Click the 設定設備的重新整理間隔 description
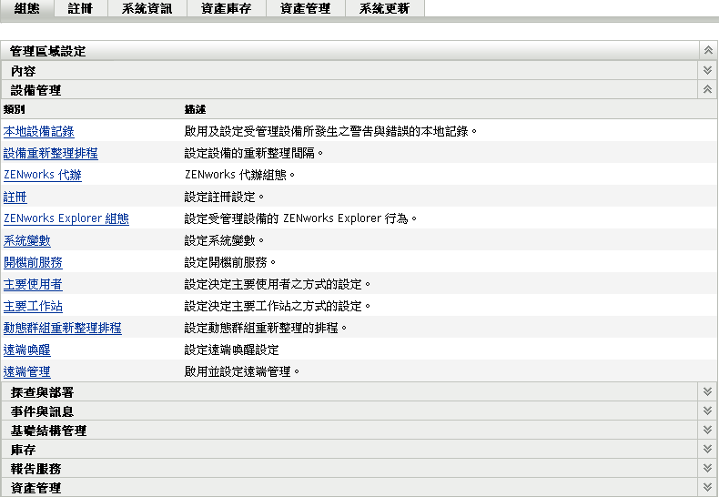The height and width of the screenshot is (497, 719). pyautogui.click(x=254, y=153)
